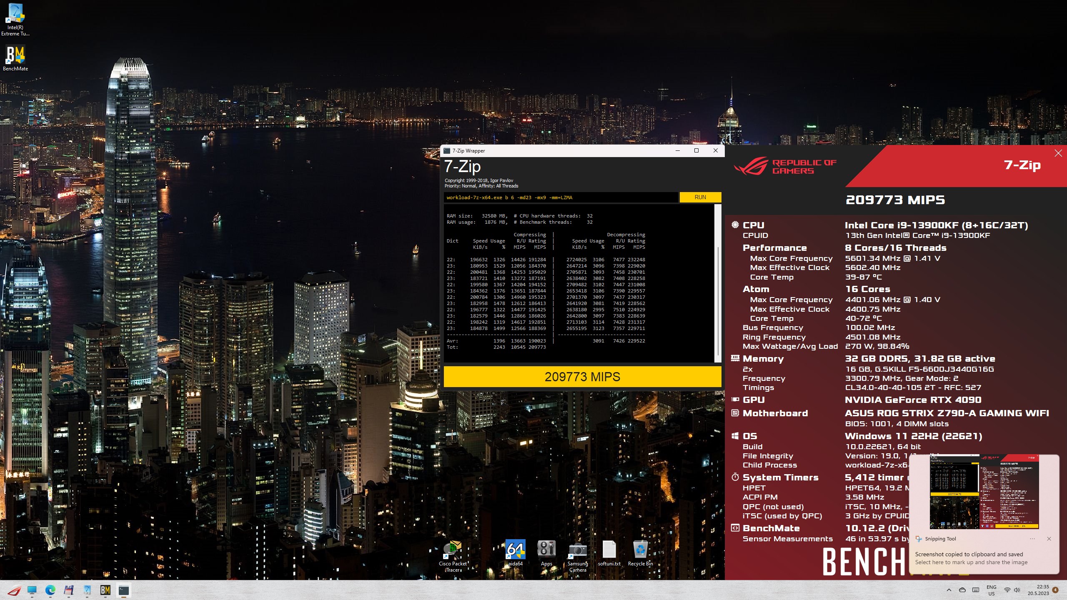The image size is (1067, 600).
Task: Open the BenchMate desktop shortcut
Action: point(15,58)
